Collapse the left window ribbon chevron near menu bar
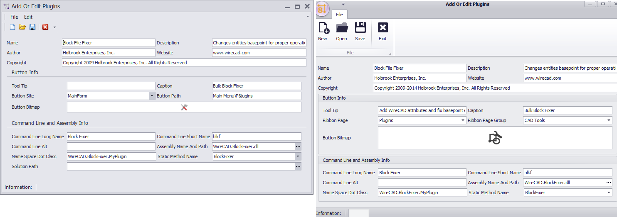The image size is (617, 217). [x=308, y=17]
